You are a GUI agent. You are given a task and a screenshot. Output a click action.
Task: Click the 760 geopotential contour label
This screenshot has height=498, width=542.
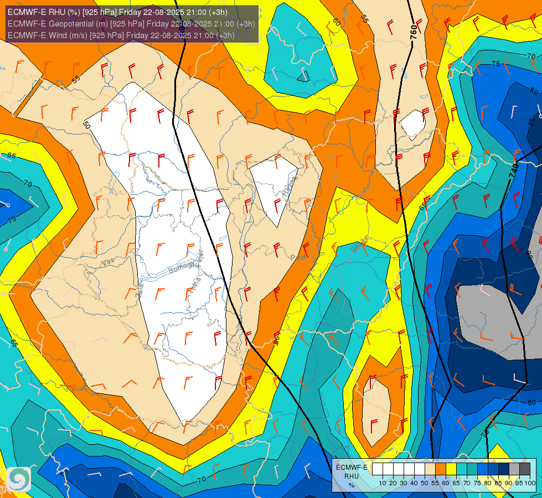(x=413, y=32)
